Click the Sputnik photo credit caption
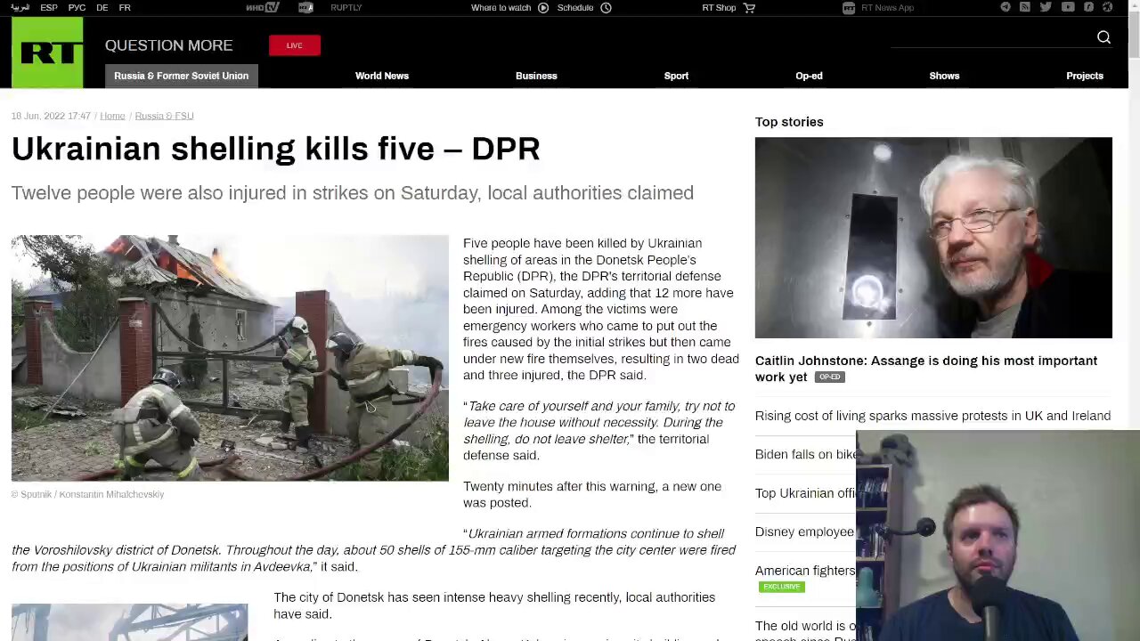 point(87,494)
